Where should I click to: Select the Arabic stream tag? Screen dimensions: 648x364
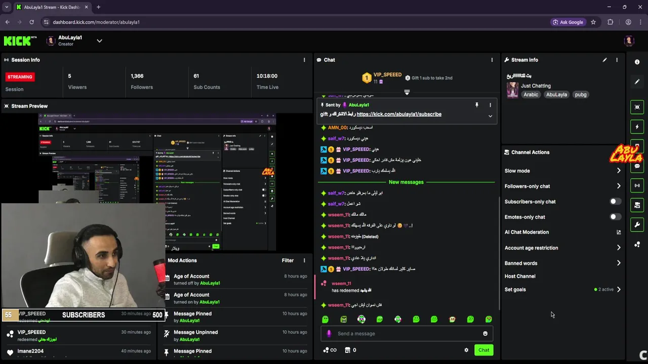point(531,95)
